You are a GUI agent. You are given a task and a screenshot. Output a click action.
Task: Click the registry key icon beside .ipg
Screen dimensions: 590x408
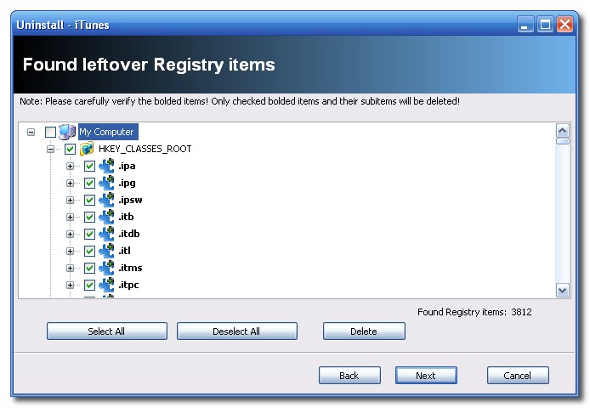pos(106,183)
